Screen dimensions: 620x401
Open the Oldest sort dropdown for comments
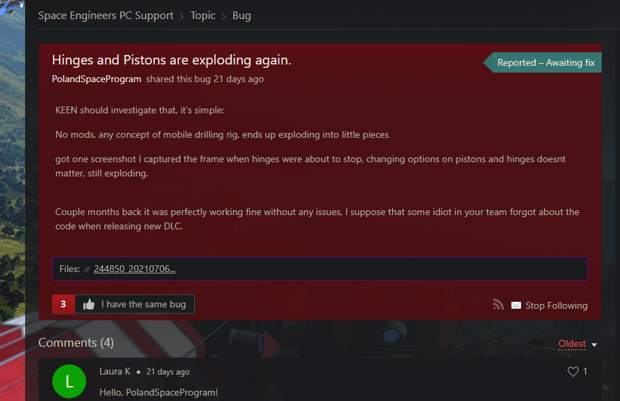pos(577,344)
